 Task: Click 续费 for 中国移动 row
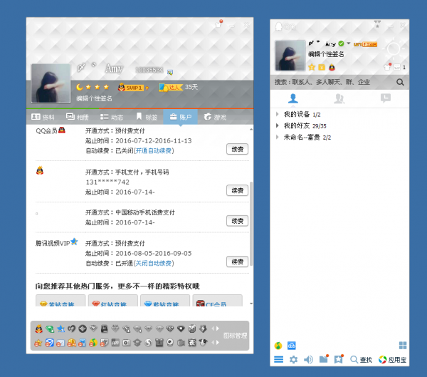[x=237, y=221]
